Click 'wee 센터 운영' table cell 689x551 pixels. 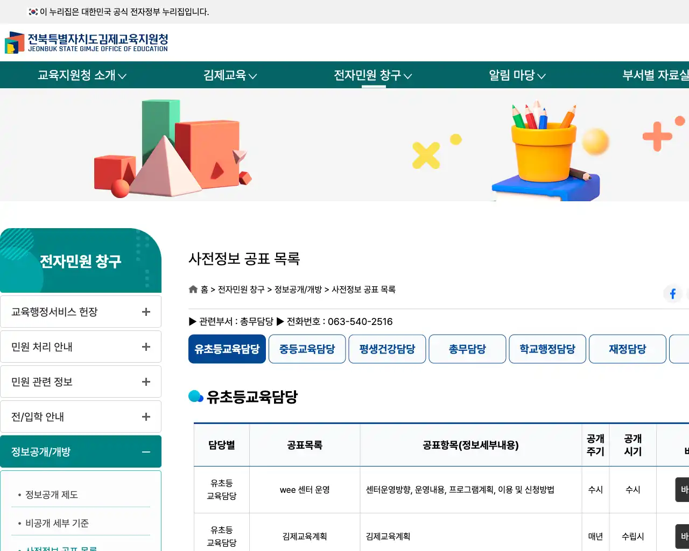pos(305,490)
